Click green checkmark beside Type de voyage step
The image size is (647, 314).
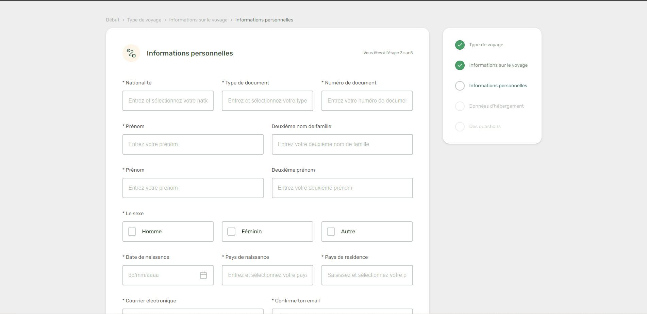460,45
